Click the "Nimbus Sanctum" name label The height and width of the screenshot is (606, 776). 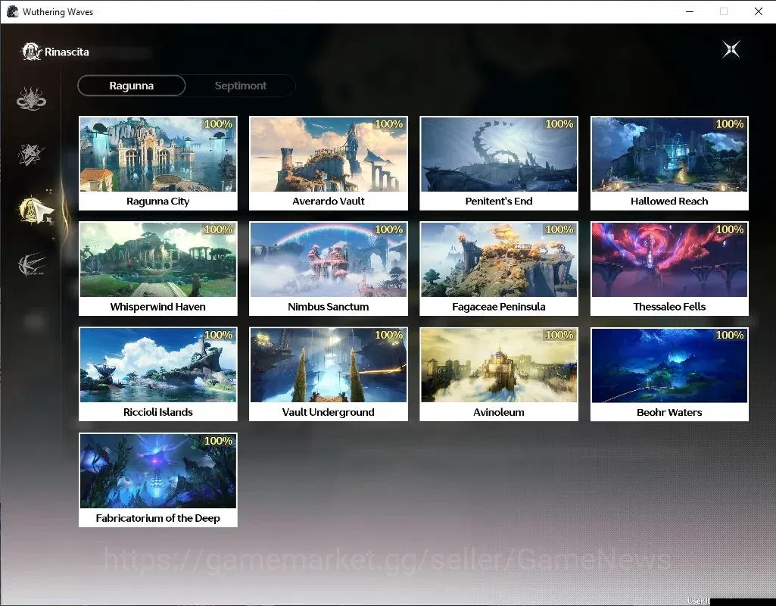click(x=328, y=307)
